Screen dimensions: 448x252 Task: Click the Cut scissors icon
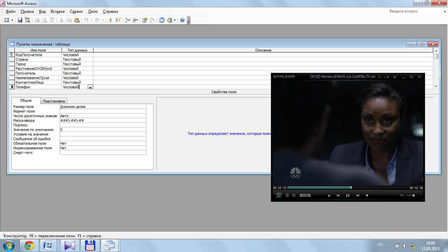tap(61, 20)
